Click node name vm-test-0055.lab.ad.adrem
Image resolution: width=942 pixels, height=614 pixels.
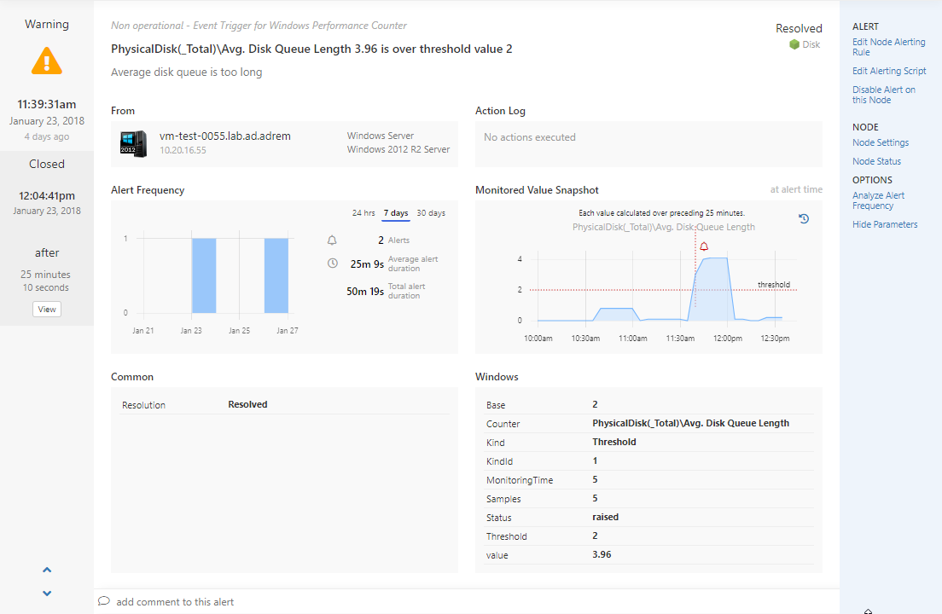tap(224, 136)
